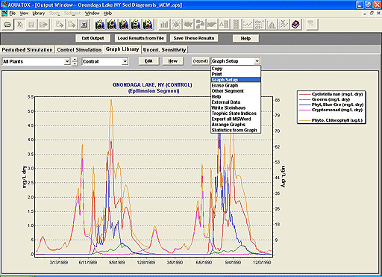The width and height of the screenshot is (382, 277).
Task: Click the vertical column toolbar icon
Action: [236, 25]
